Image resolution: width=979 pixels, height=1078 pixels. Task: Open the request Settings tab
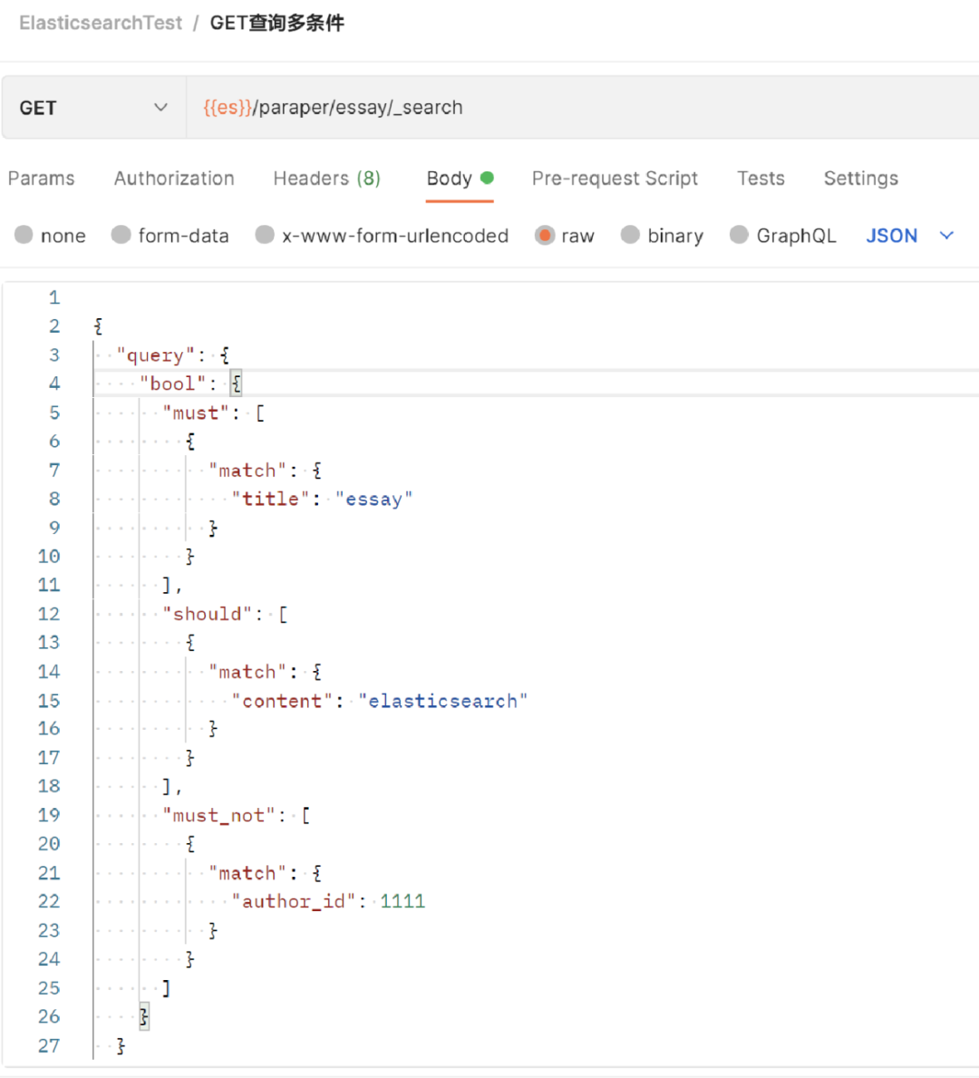click(861, 179)
